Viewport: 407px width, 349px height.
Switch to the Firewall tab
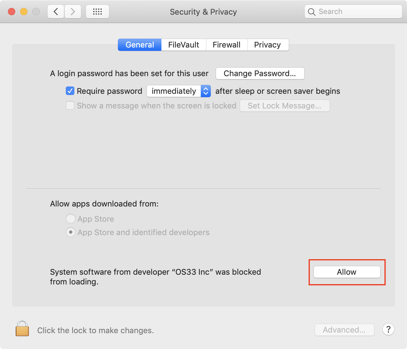coord(227,45)
